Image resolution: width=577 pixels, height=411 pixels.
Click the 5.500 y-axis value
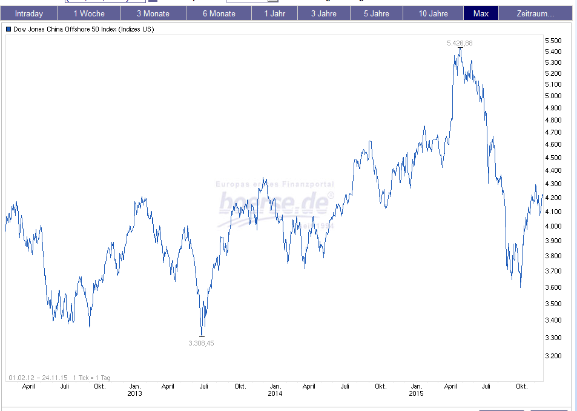click(x=553, y=41)
